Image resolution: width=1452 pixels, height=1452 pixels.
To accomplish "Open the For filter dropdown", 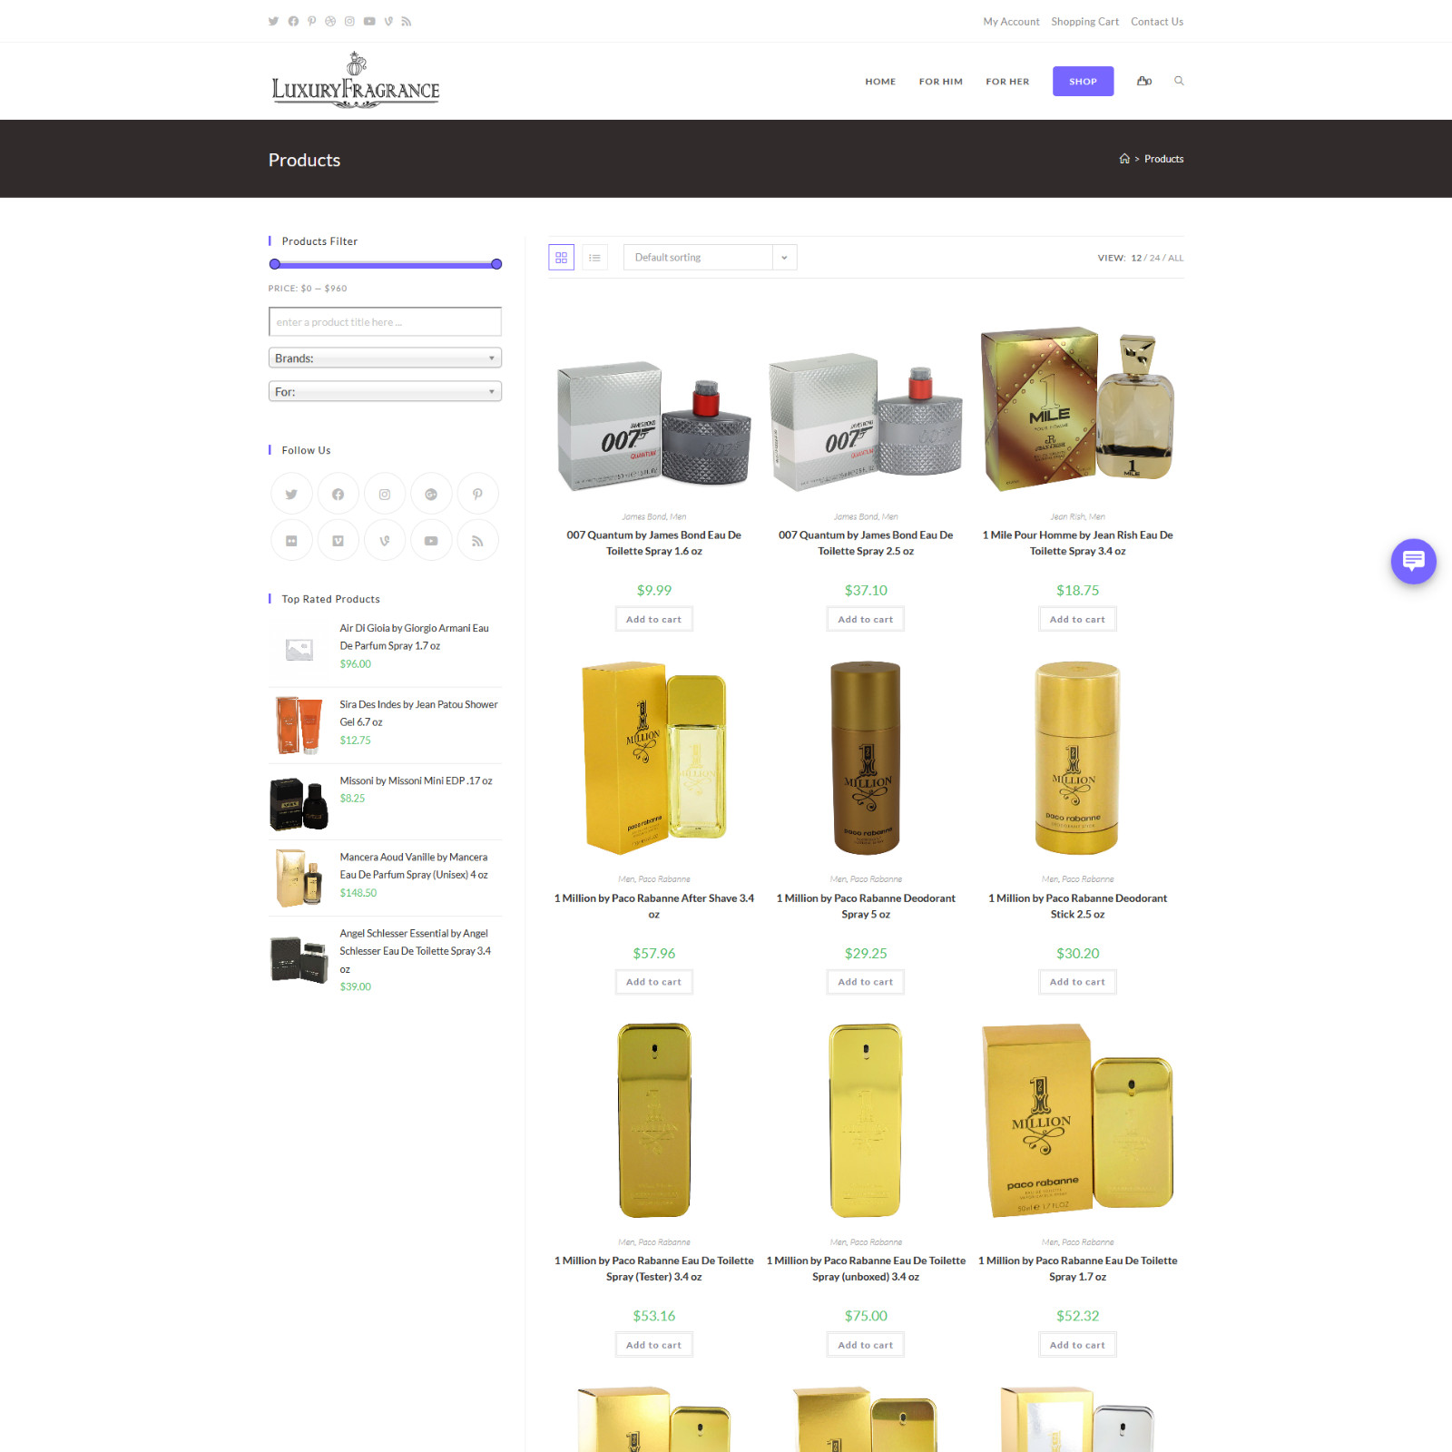I will [x=385, y=391].
